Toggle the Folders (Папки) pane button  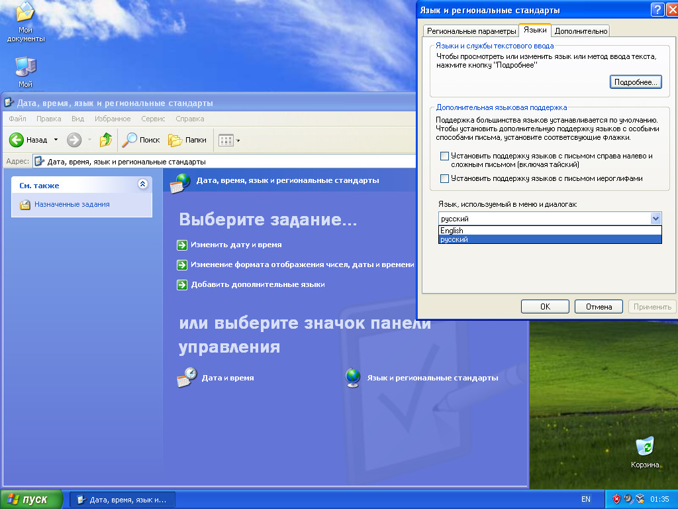coord(187,140)
